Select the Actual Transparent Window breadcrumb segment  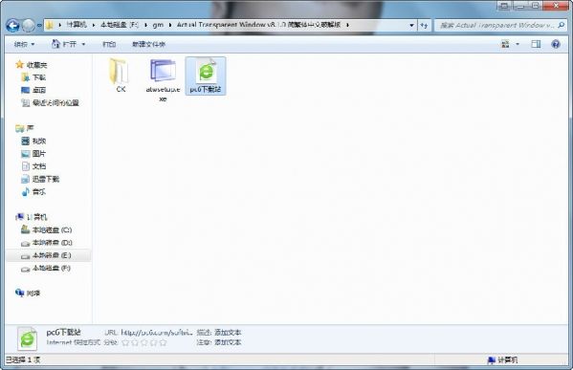(x=258, y=25)
